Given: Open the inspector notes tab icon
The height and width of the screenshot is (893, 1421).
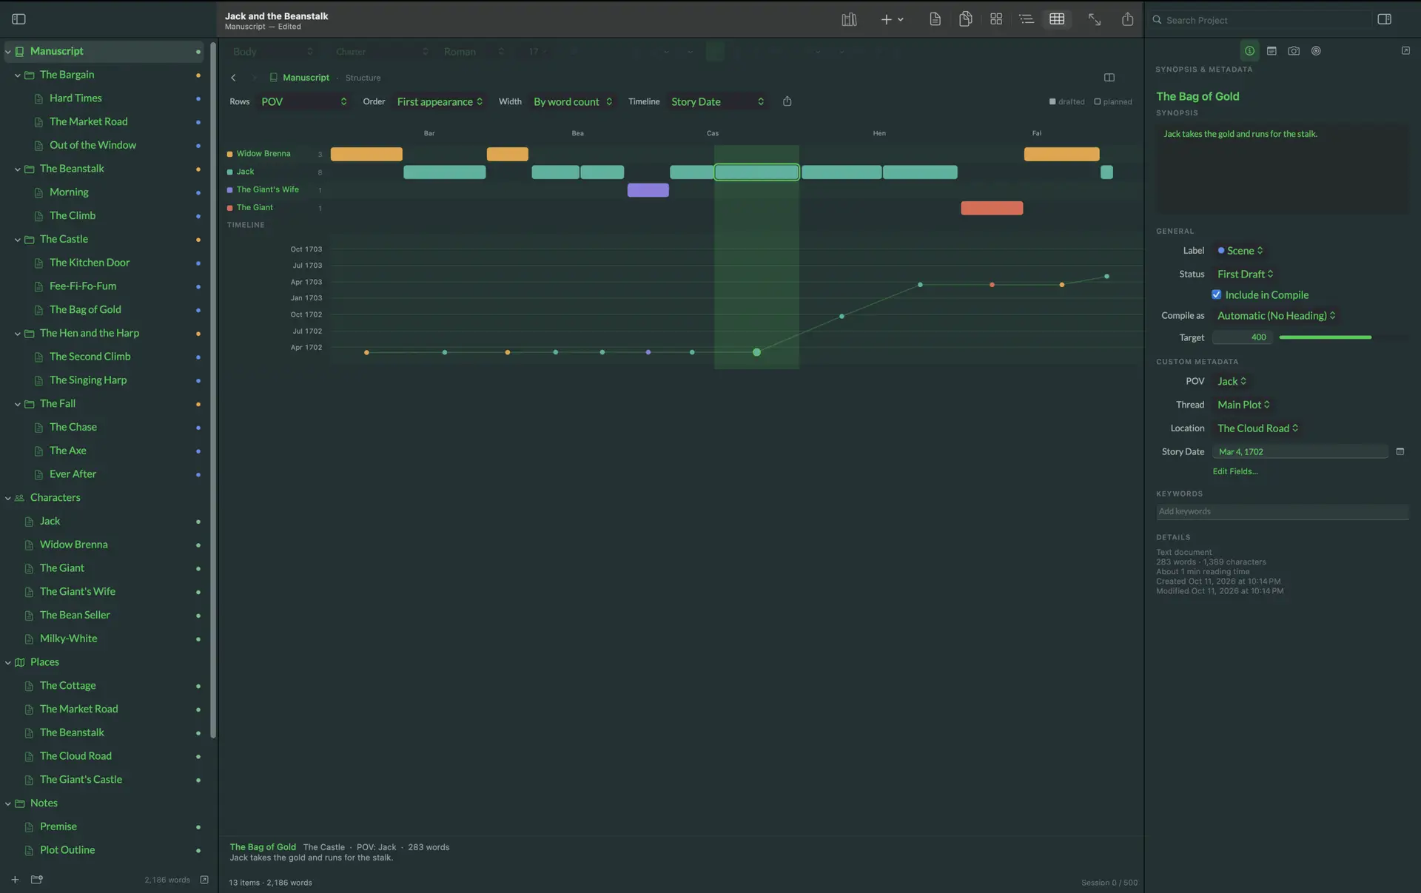Looking at the screenshot, I should (1271, 51).
